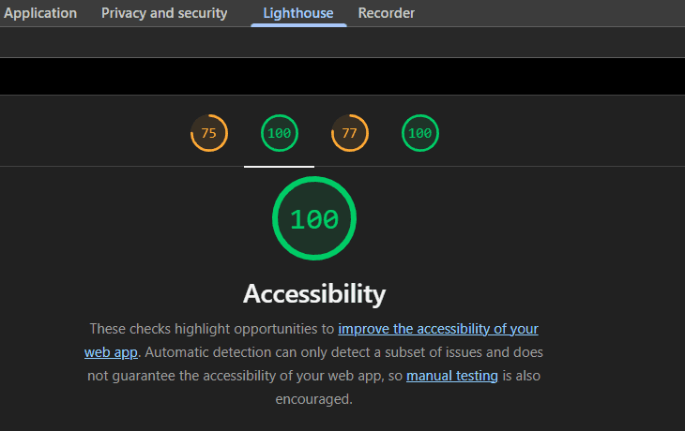Jump to the orange 77 score gauge
Viewport: 685px width, 431px height.
(x=349, y=133)
